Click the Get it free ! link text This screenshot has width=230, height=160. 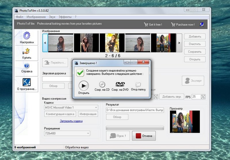pos(156,25)
